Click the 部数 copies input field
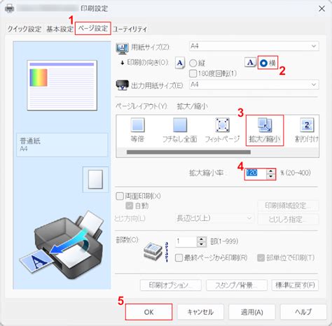Image resolution: width=332 pixels, height=326 pixels. [x=186, y=241]
